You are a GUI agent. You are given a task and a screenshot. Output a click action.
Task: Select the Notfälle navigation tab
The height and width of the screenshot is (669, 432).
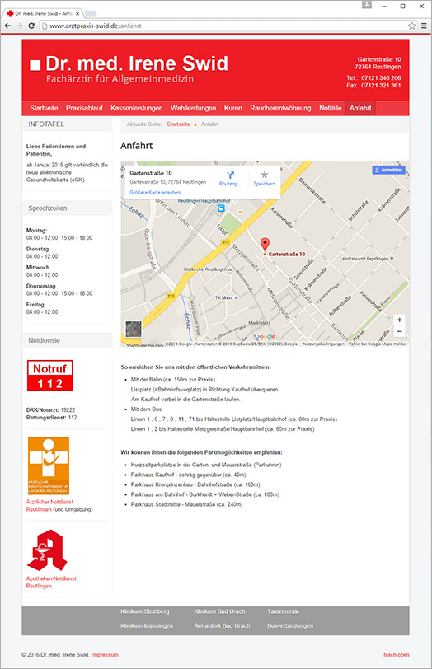pos(331,108)
